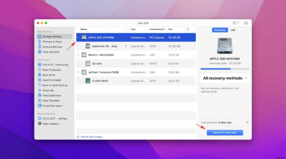Click 16,02 GB size of FLASH DRIVE

pyautogui.click(x=173, y=81)
